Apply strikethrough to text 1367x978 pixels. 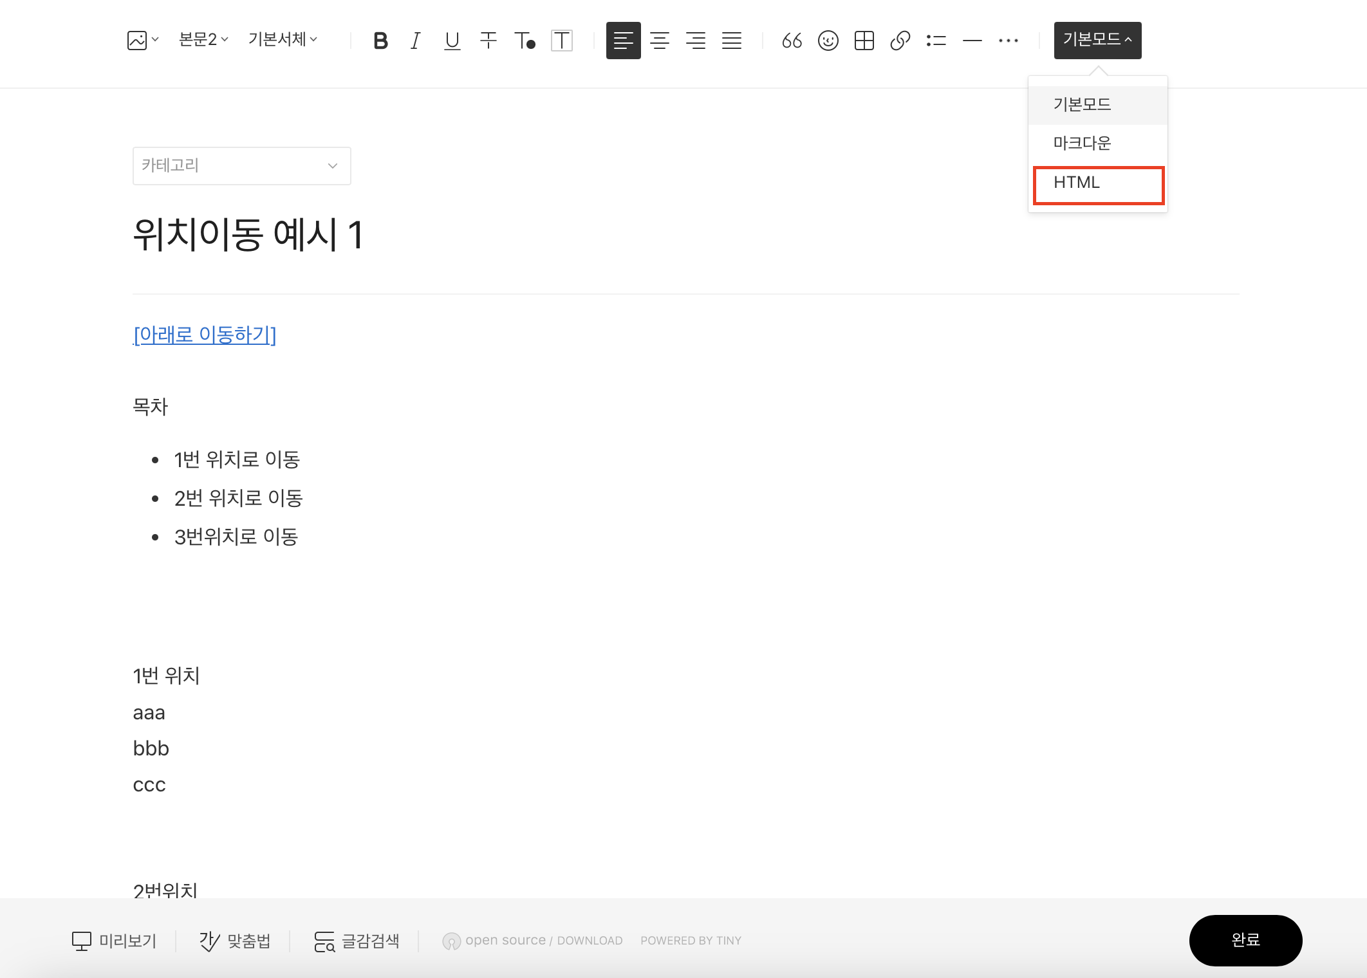(488, 41)
